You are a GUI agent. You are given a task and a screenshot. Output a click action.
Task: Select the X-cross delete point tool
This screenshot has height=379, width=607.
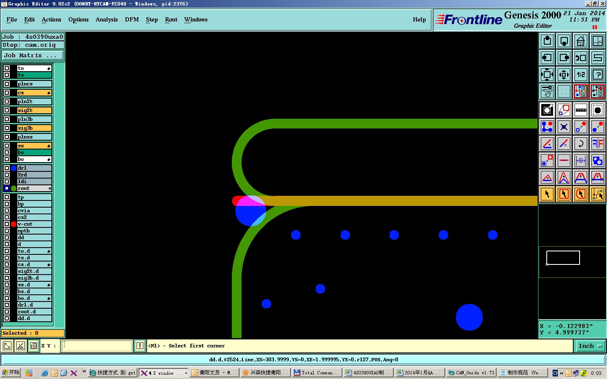pyautogui.click(x=564, y=127)
